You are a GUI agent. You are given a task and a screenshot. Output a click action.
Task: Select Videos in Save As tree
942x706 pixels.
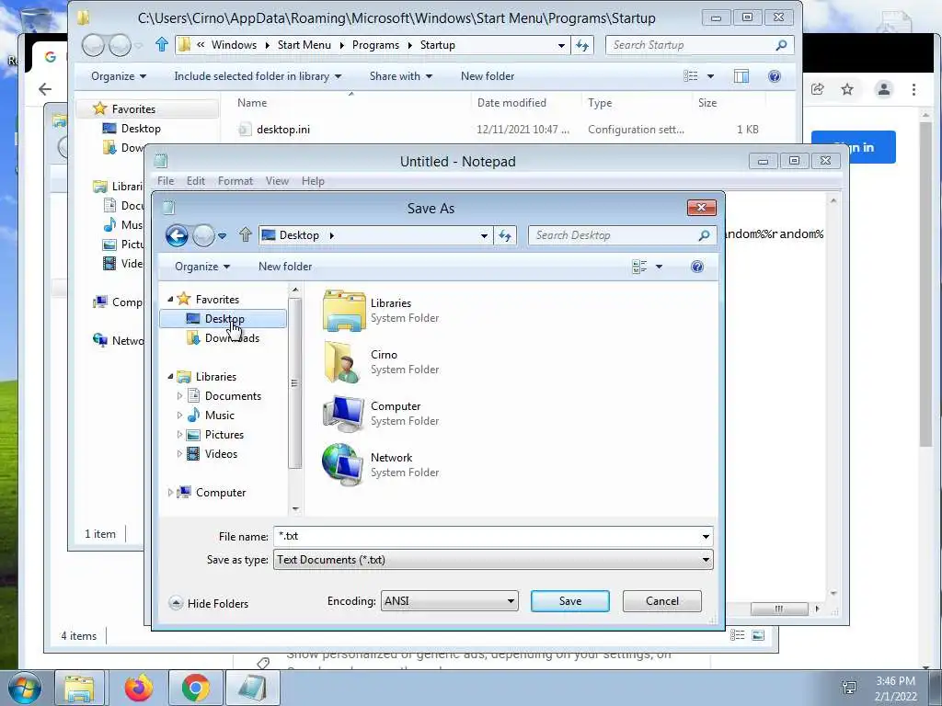221,454
